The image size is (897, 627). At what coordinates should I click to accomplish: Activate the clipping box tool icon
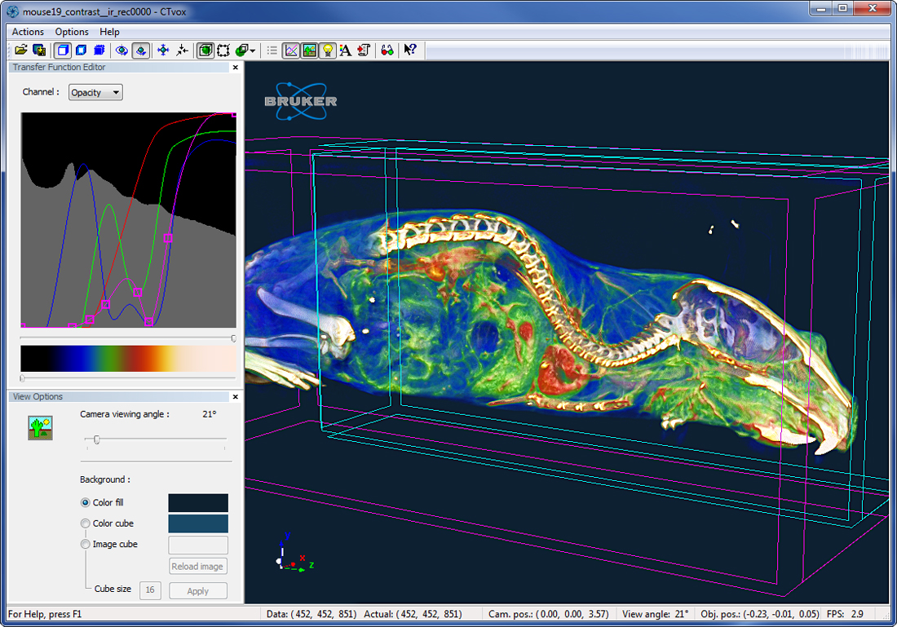point(223,50)
